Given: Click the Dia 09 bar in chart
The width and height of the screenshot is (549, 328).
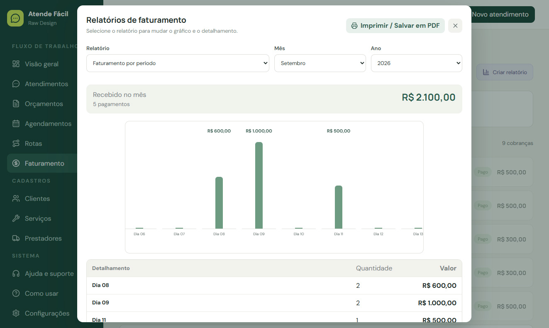Looking at the screenshot, I should click(x=259, y=186).
